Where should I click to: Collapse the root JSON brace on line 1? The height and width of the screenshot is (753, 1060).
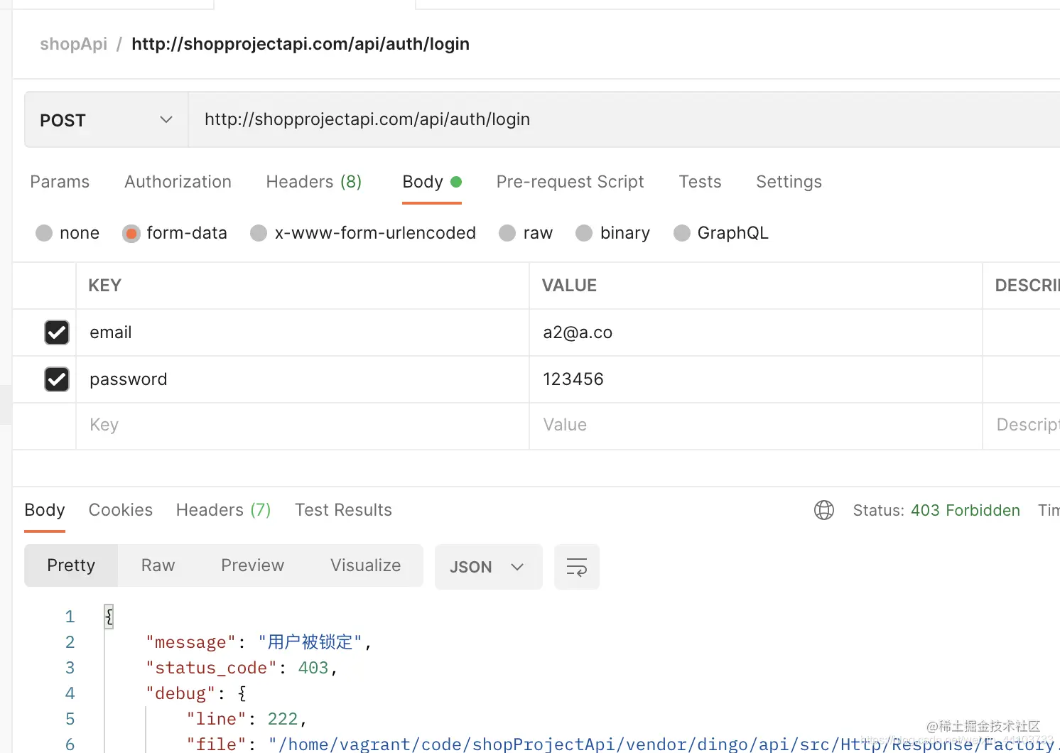click(109, 617)
